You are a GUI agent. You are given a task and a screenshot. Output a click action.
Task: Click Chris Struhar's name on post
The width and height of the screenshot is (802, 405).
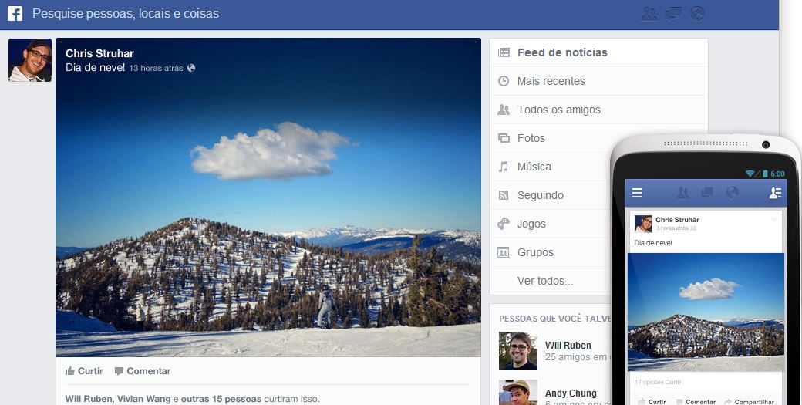99,53
